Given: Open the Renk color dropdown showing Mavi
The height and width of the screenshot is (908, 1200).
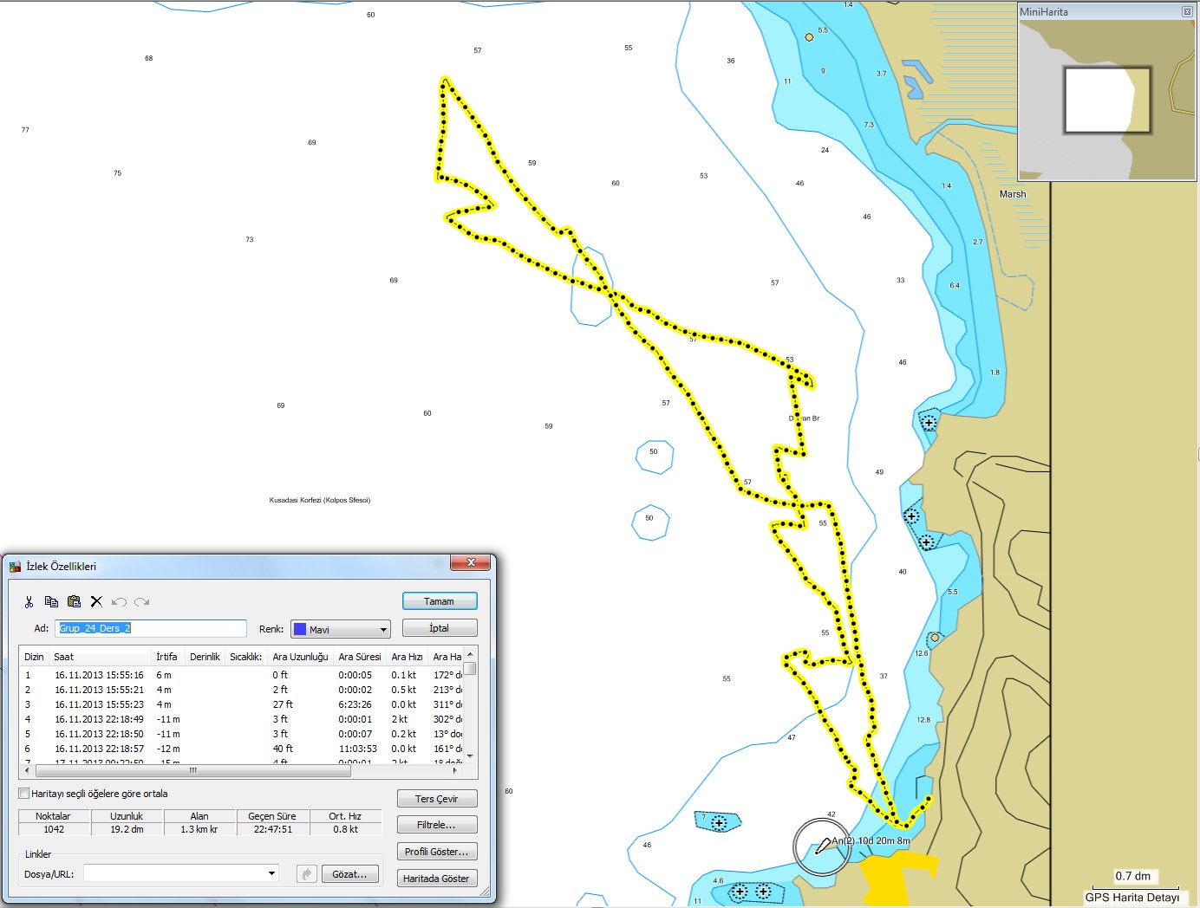Looking at the screenshot, I should (x=340, y=629).
